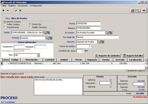Click the Litro unit cell
Image resolution: width=148 pixels, height=104 pixels.
[x=64, y=63]
